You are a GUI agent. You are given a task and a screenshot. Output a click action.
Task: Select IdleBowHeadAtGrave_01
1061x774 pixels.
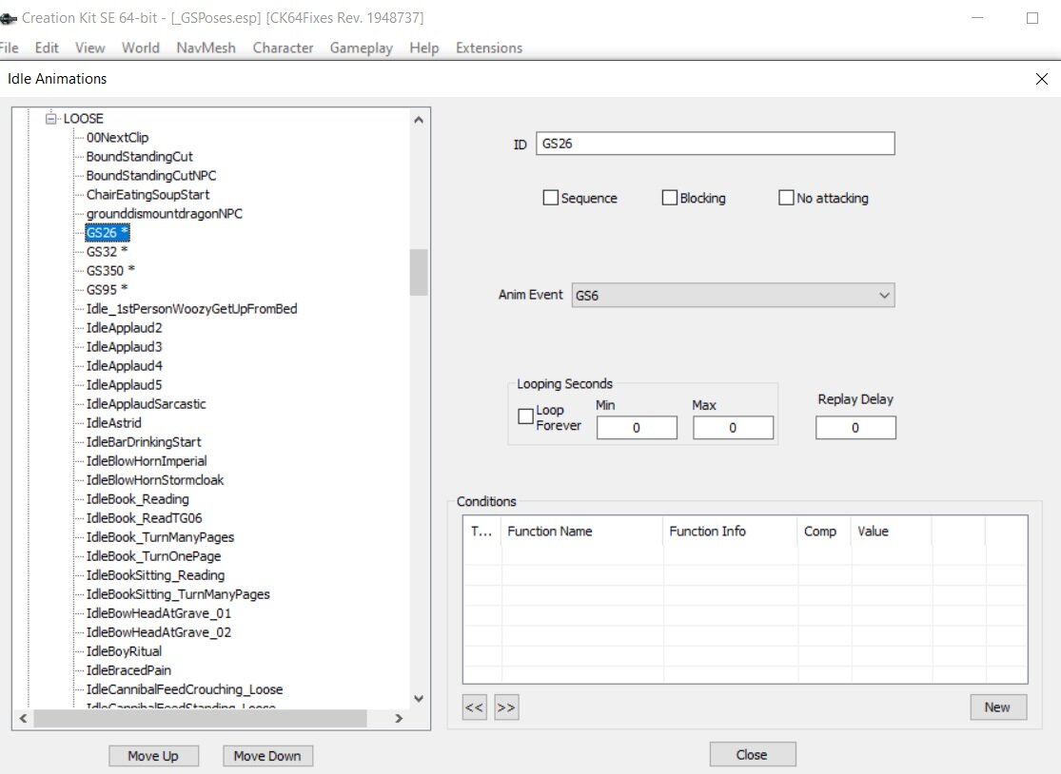[x=158, y=613]
